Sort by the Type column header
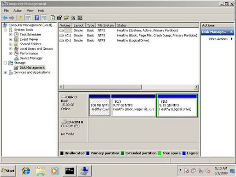This screenshot has width=236, height=177. [x=90, y=25]
